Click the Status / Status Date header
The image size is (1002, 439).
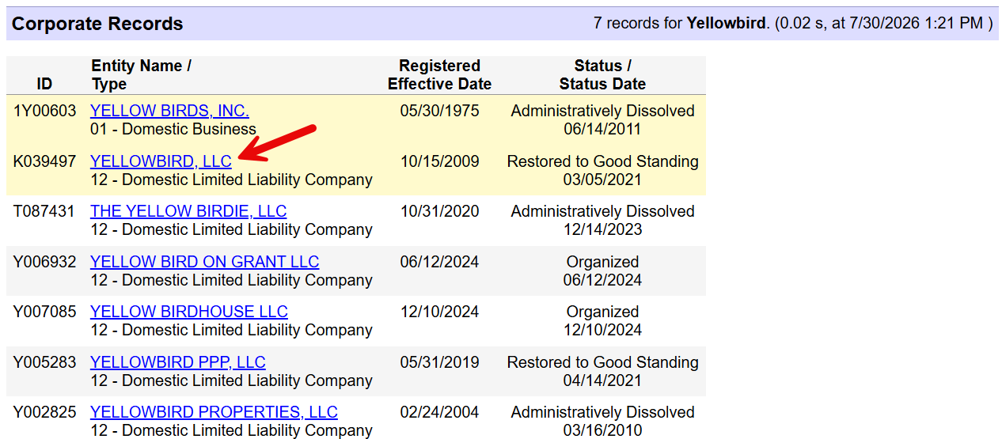[x=602, y=75]
